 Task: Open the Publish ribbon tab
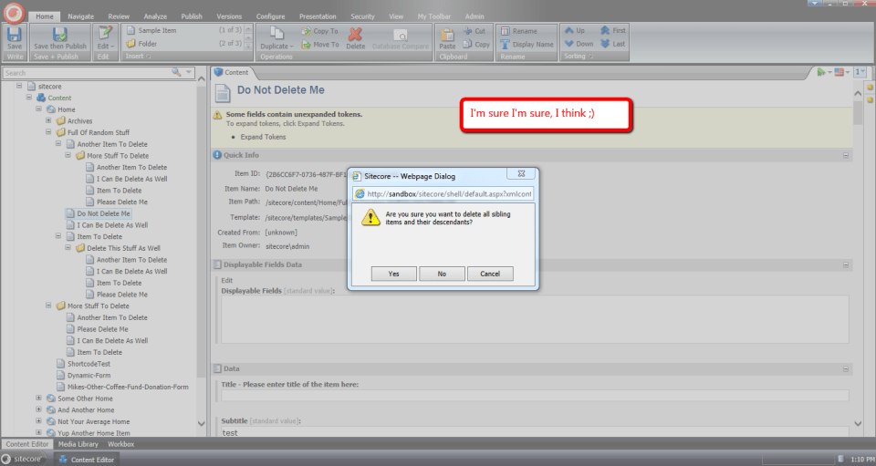point(192,16)
